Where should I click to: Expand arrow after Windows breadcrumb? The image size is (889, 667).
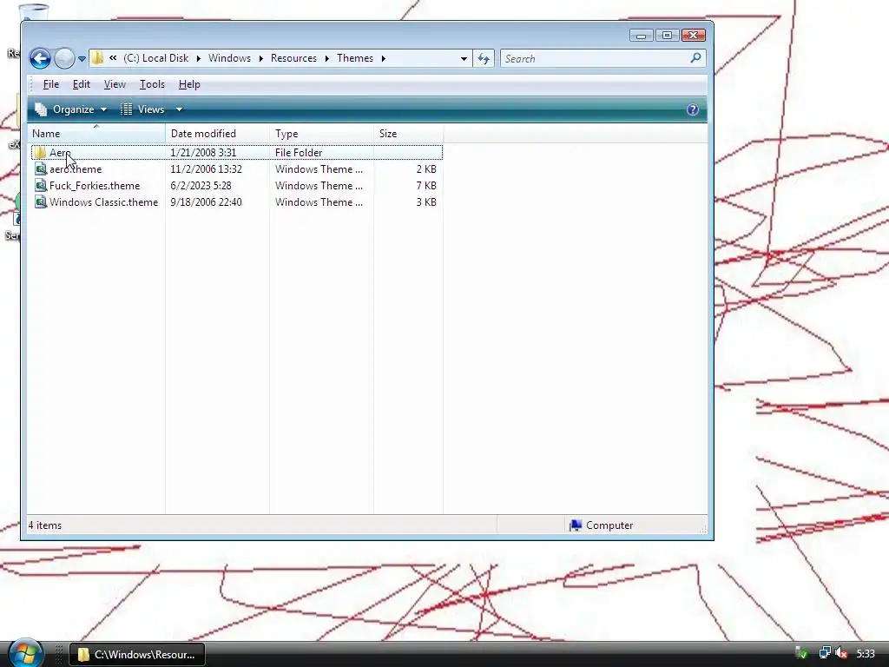tap(260, 58)
